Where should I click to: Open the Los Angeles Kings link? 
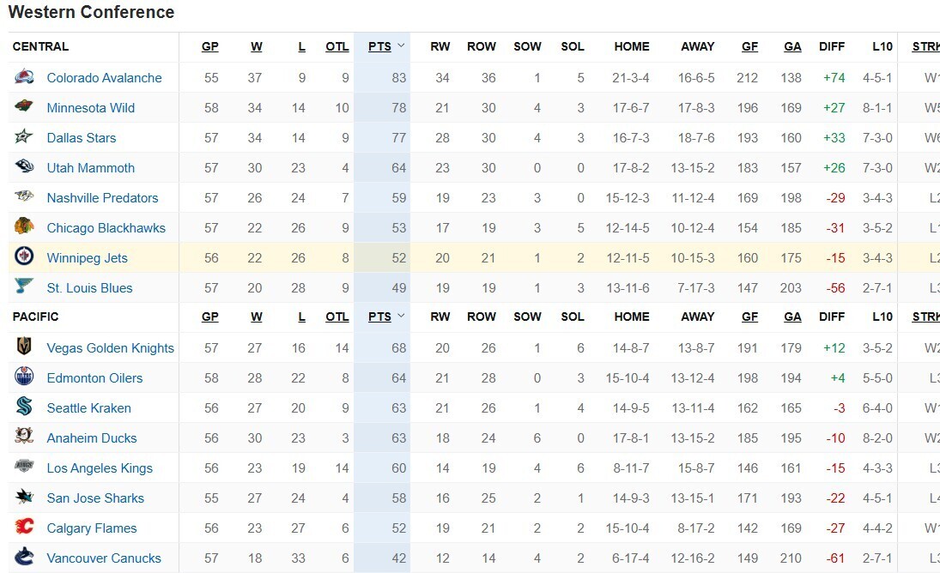(x=100, y=468)
